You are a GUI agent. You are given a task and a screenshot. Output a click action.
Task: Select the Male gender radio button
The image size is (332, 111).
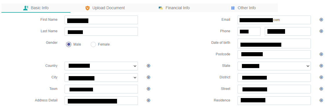click(x=69, y=44)
